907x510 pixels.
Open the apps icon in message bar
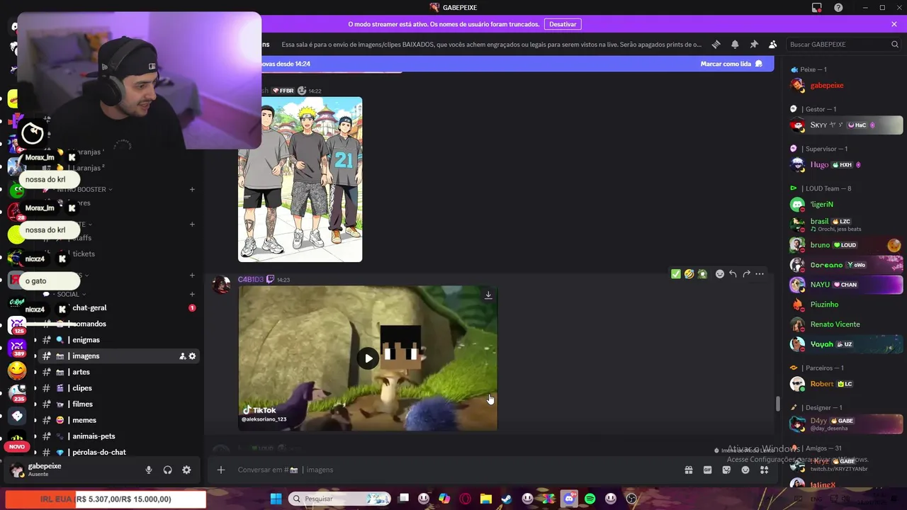tap(764, 470)
